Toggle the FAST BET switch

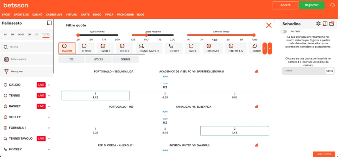pos(284,31)
